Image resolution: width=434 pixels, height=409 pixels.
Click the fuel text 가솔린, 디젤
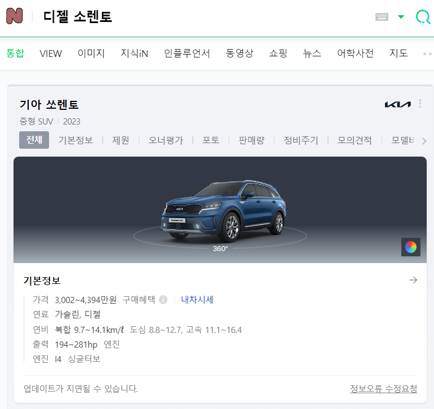click(78, 314)
